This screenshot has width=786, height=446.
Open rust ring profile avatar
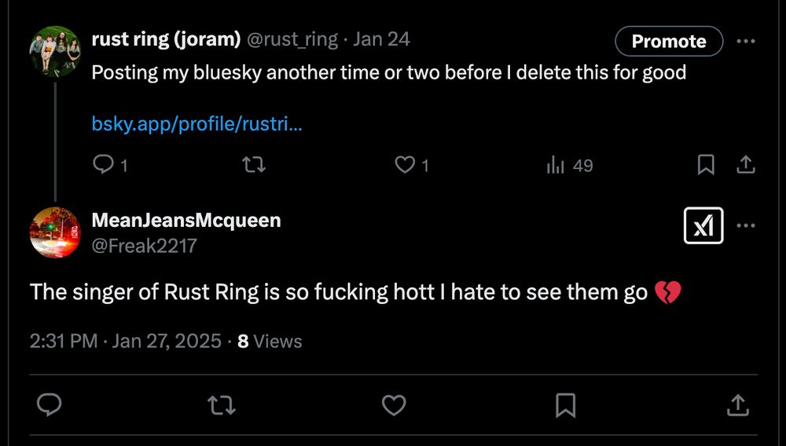(55, 52)
